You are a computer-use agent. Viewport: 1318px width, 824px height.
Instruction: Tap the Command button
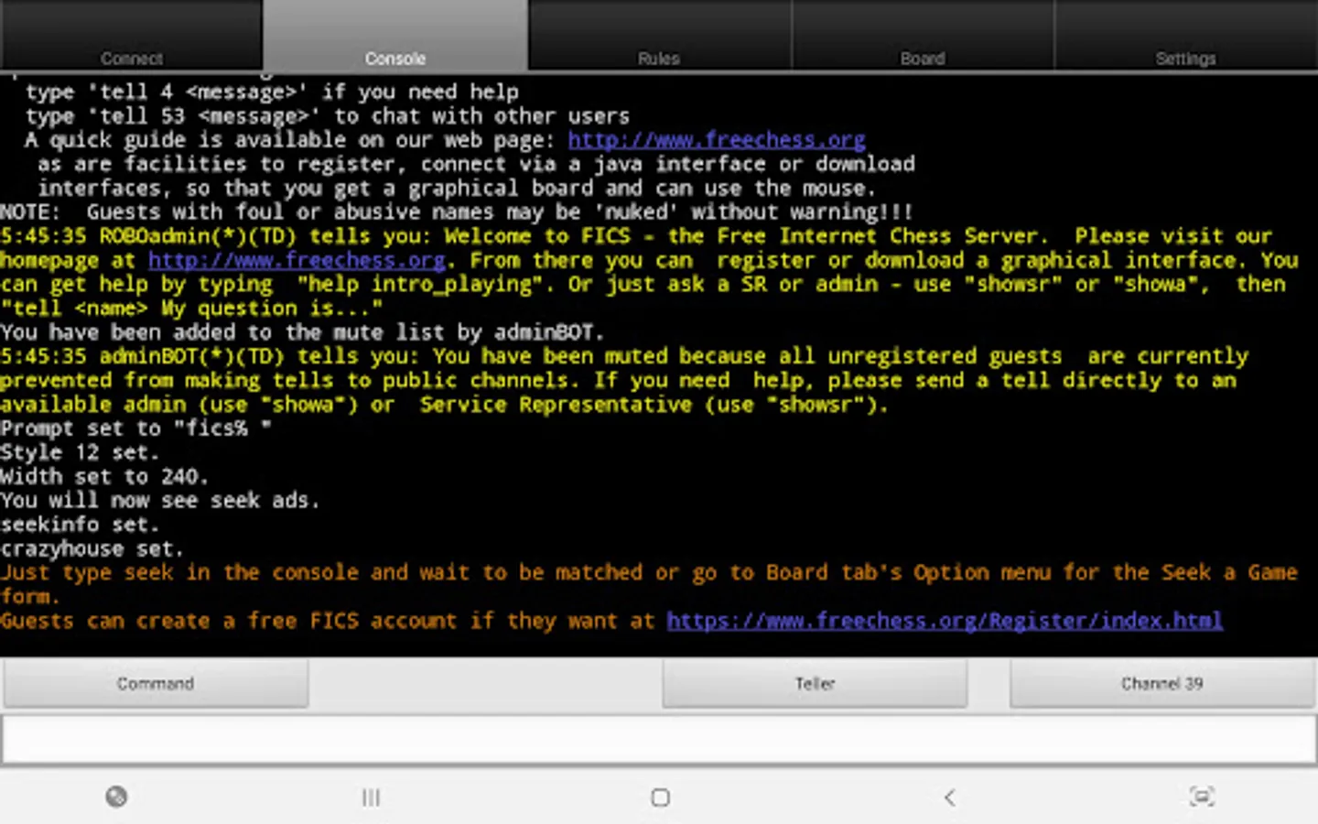[156, 684]
